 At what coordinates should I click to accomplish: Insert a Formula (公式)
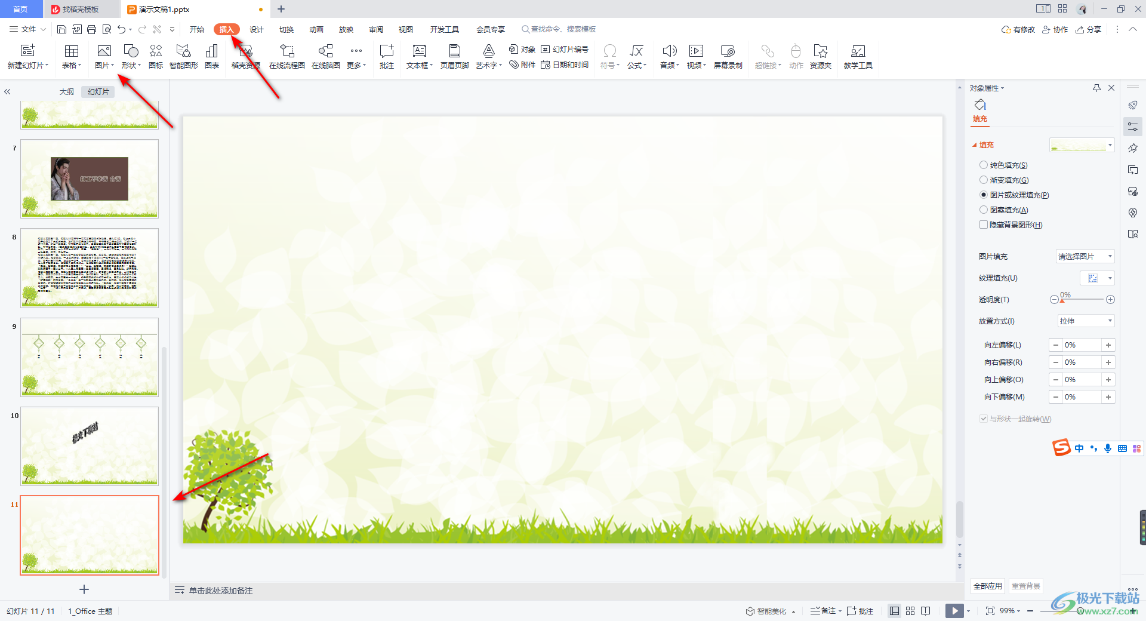pyautogui.click(x=637, y=57)
